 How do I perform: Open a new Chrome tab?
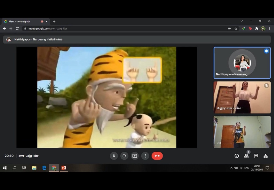point(54,21)
